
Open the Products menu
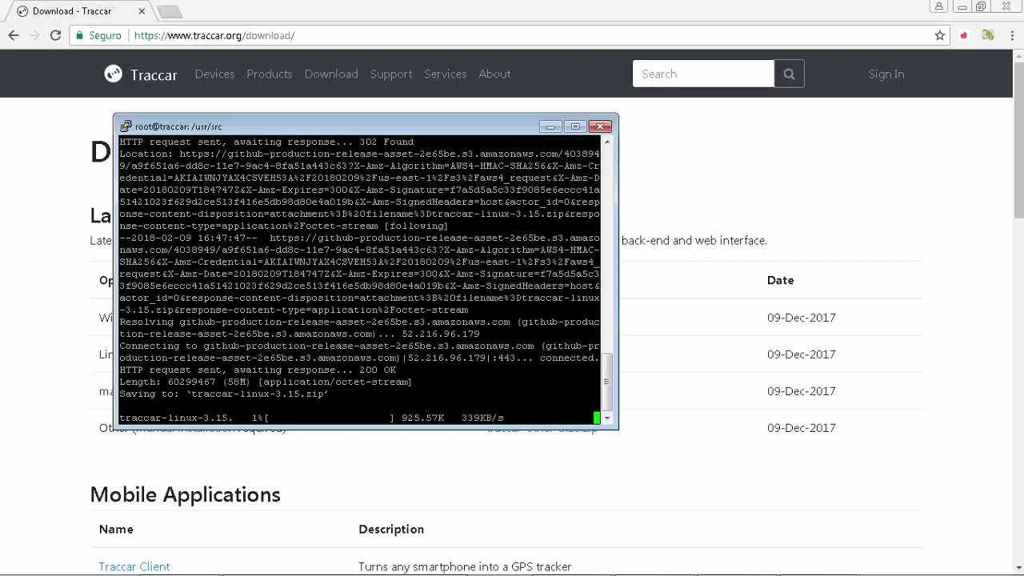[x=269, y=74]
